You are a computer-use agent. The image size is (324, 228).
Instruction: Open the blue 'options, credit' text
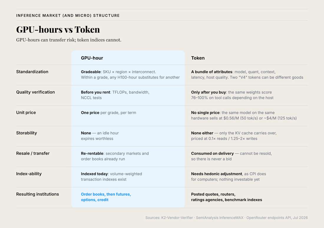pyautogui.click(x=95, y=200)
